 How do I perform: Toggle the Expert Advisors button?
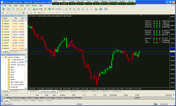coord(55,9)
